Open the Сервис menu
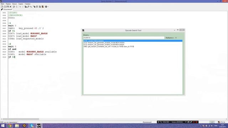228x128 pixels. coord(21,4)
